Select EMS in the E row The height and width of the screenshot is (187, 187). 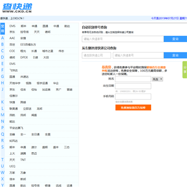pos(12,64)
